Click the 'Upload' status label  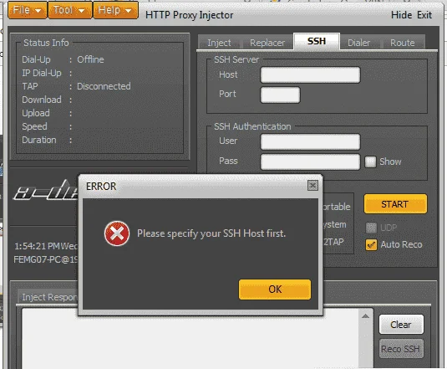click(x=36, y=113)
